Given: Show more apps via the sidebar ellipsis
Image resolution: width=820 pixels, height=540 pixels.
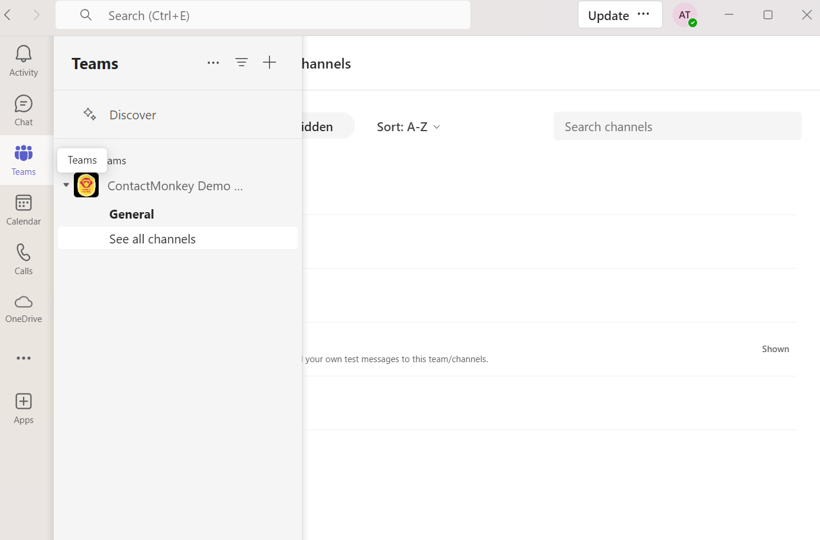Looking at the screenshot, I should pos(24,358).
